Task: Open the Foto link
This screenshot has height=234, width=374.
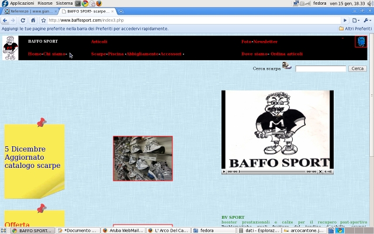Action: tap(246, 42)
